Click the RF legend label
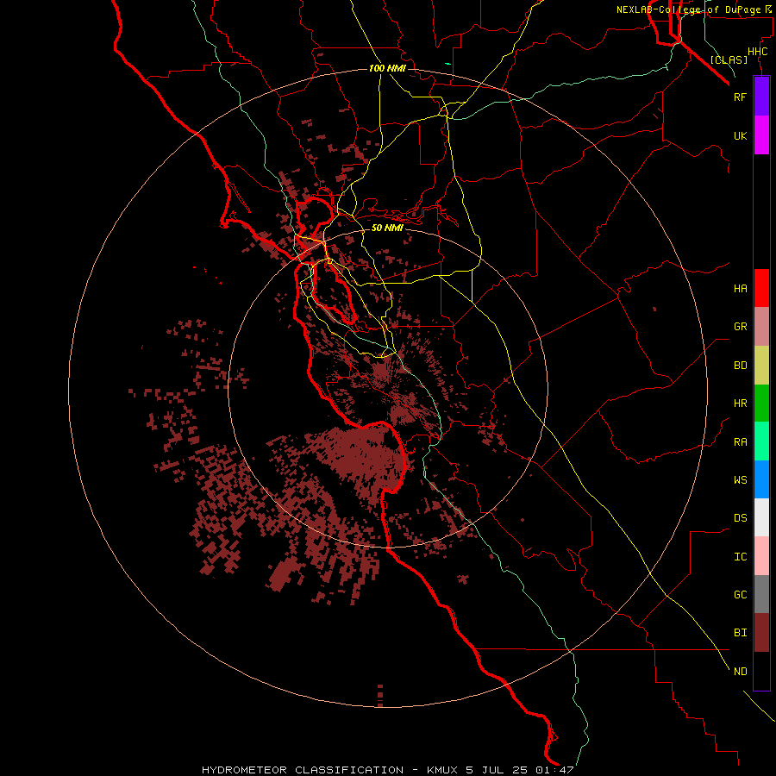776x776 pixels. [740, 97]
